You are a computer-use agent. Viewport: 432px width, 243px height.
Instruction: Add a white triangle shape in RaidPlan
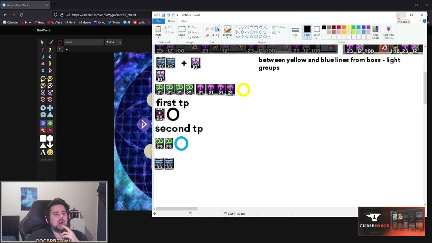43,145
